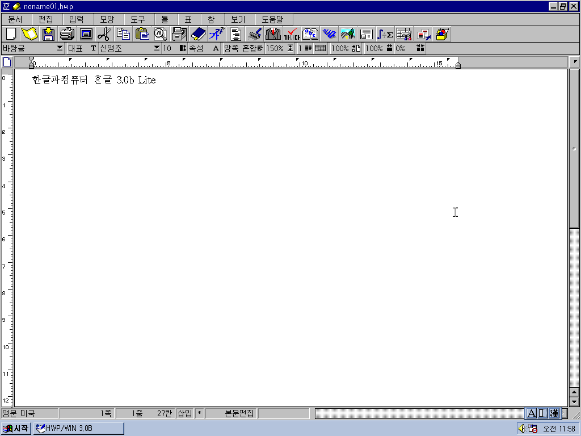Copy selection with the two-pages icon
Viewport: 581px width, 436px height.
tap(123, 34)
